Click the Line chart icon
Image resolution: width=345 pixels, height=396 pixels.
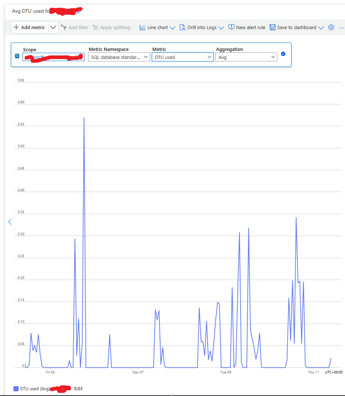click(x=143, y=27)
